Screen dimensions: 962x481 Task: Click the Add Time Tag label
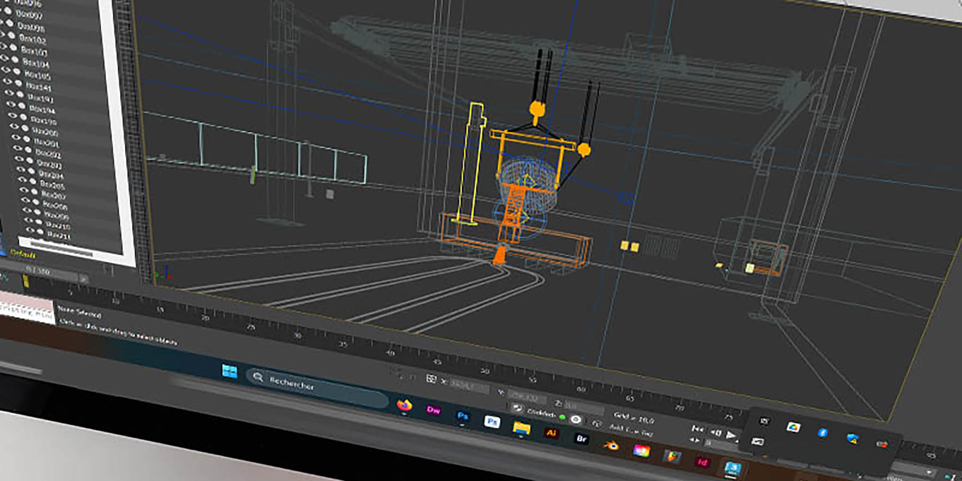[631, 430]
